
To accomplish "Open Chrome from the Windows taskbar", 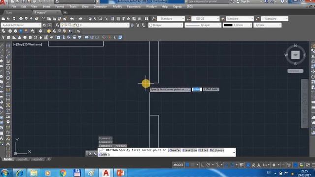I will (63, 173).
